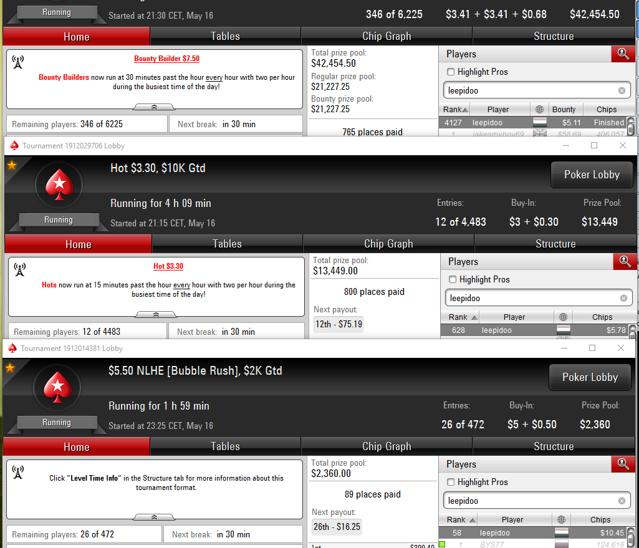Screen dimensions: 639x548
Task: Click broadcast antenna icon in Bounty Builder news
Action: point(18,62)
